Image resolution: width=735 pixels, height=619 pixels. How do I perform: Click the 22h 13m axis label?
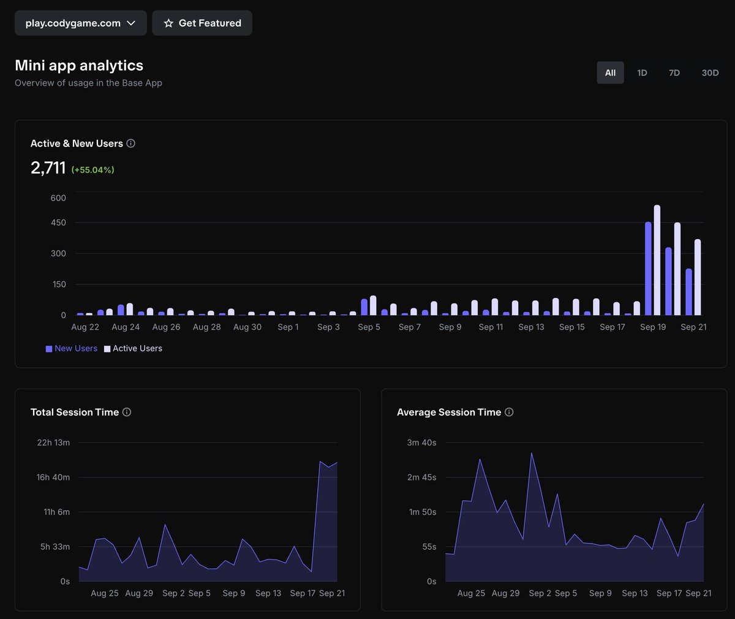(x=53, y=442)
